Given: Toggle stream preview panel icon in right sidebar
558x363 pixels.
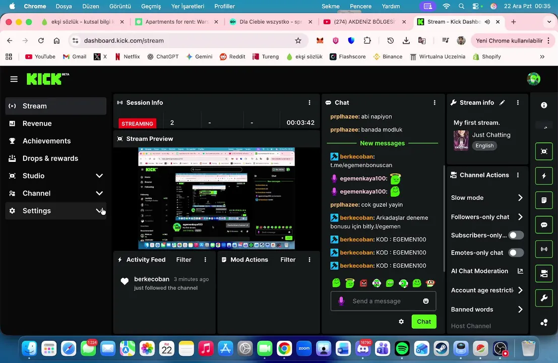Looking at the screenshot, I should [544, 152].
